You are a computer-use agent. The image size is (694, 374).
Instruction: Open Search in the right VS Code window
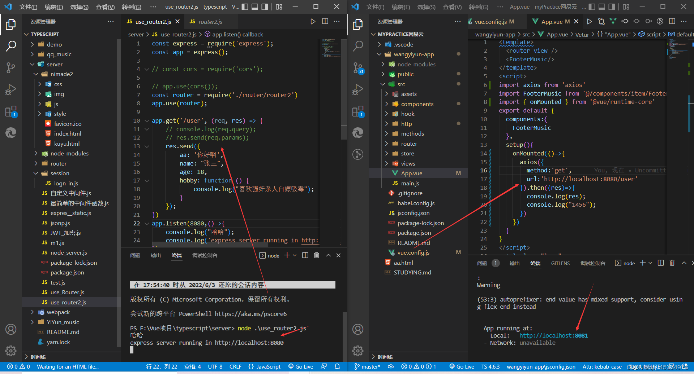[358, 46]
